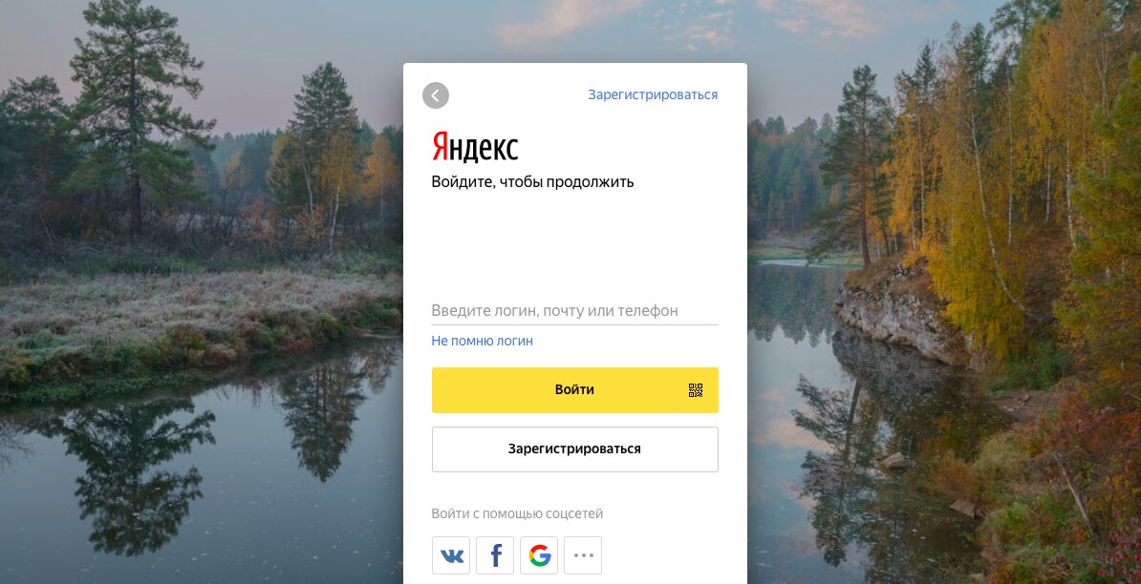Open QR code login on the Войти button
Screen dimensions: 1141x584
pyautogui.click(x=696, y=390)
